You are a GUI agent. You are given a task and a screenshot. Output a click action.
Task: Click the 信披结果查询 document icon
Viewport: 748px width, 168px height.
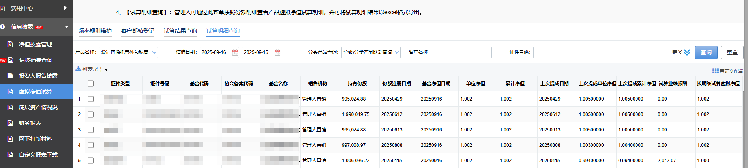click(11, 60)
